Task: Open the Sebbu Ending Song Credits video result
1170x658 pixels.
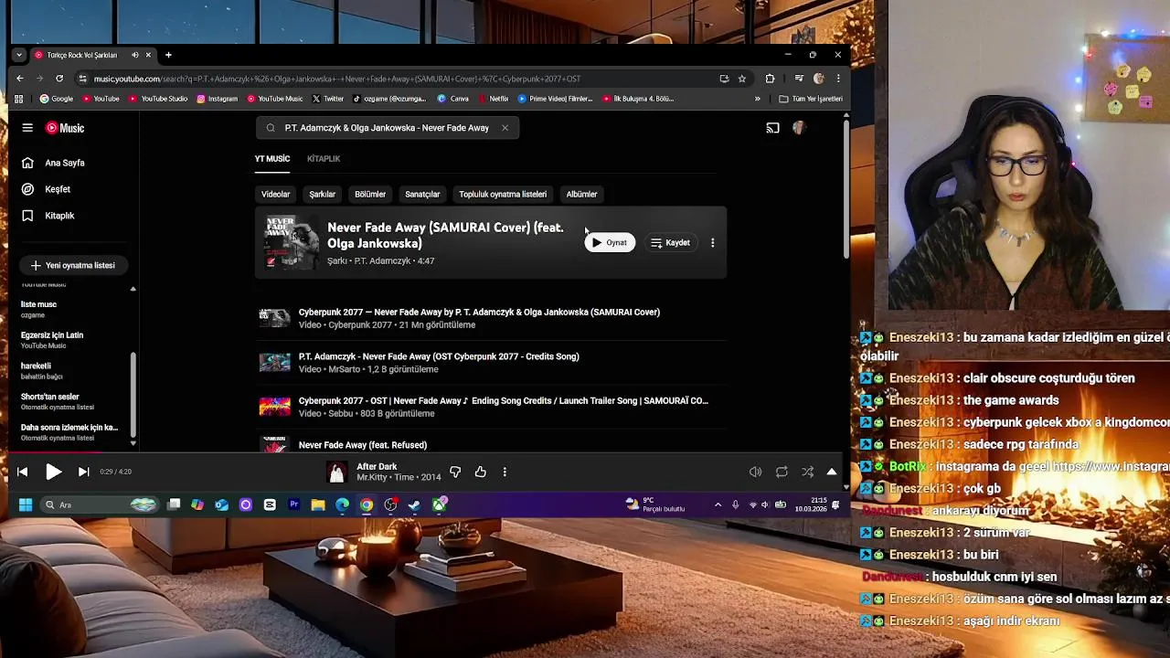Action: tap(492, 407)
